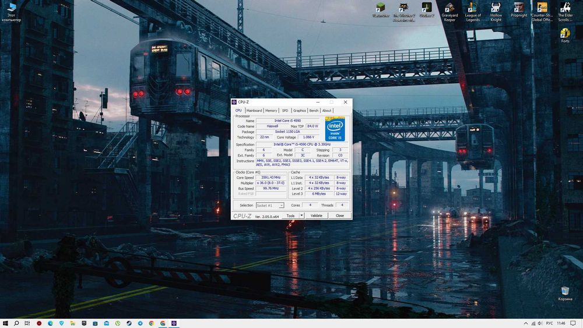Select the CPU tab
Screen dimensions: 583x328
238,110
